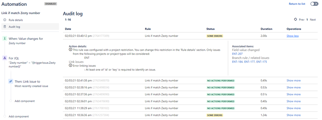322x120 pixels.
Task: Toggle the rule enabled switch
Action: coord(314,4)
